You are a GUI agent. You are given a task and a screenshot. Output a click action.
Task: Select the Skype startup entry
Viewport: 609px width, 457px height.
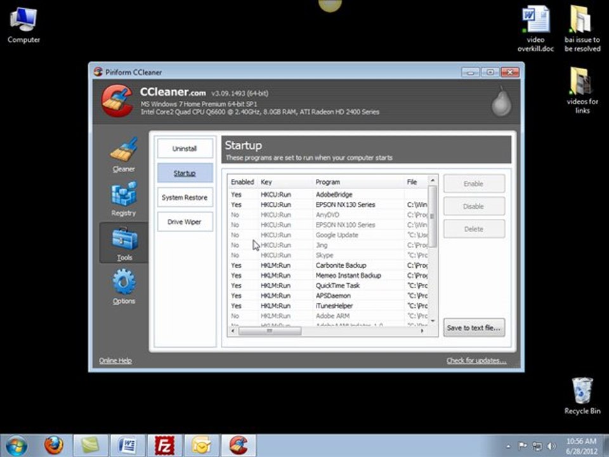pos(328,255)
